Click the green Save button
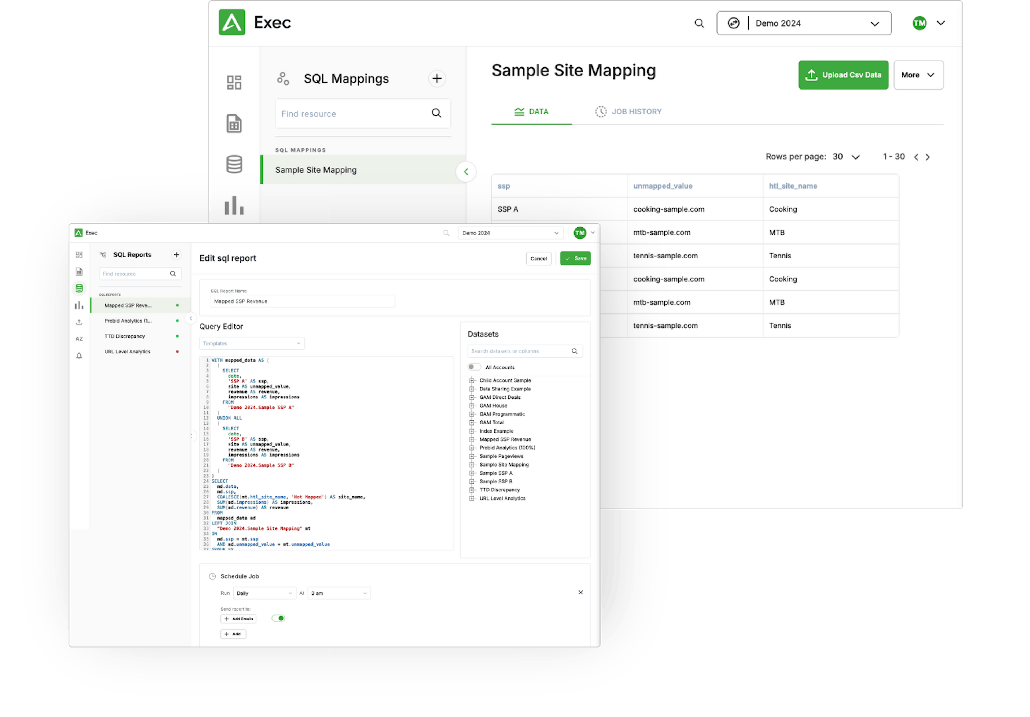The image size is (1030, 717). [x=575, y=258]
